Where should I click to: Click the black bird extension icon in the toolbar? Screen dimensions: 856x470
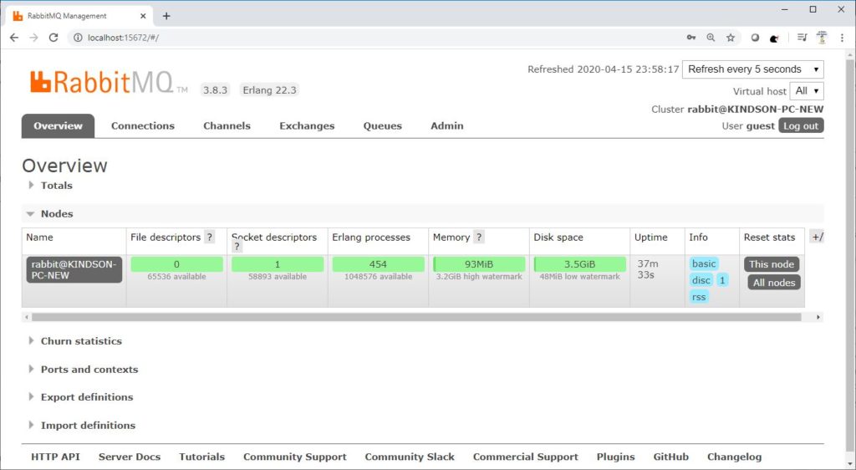point(773,38)
